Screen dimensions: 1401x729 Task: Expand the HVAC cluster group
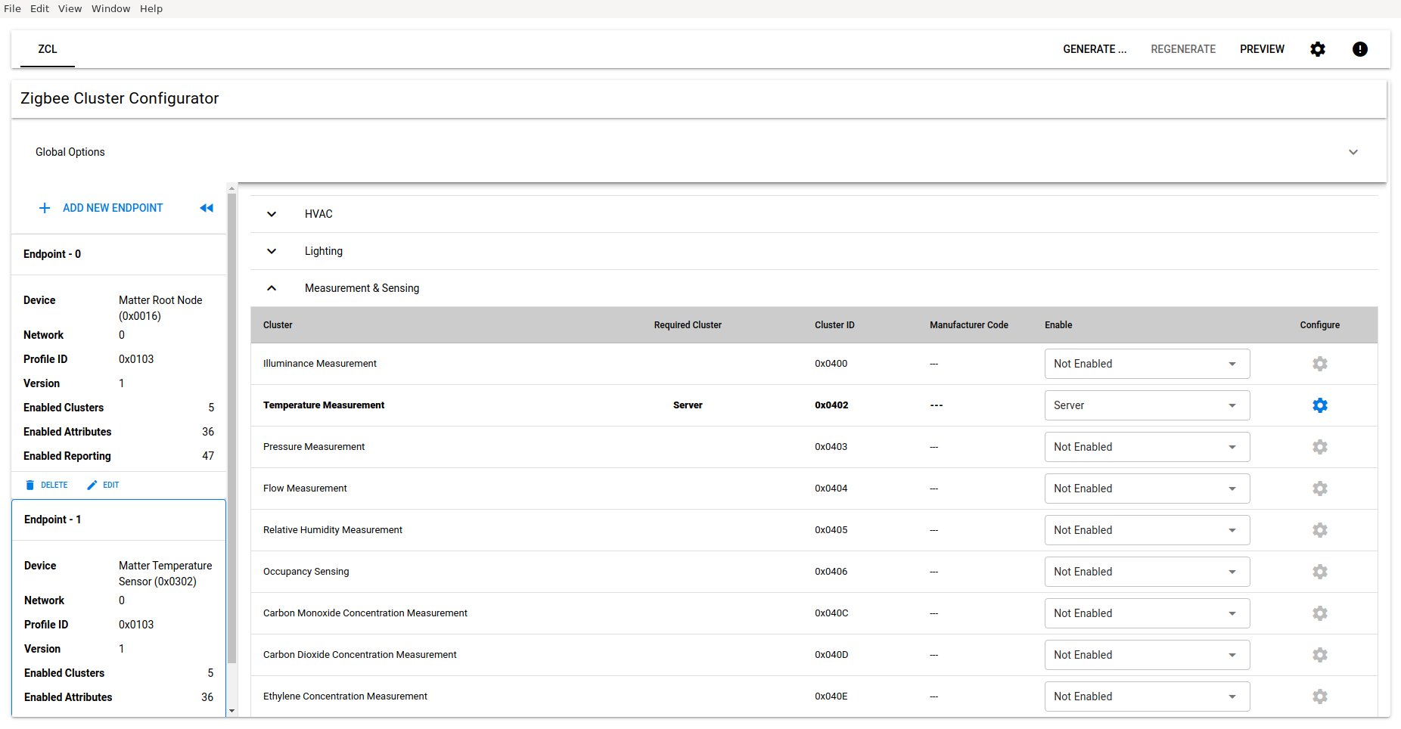point(272,214)
